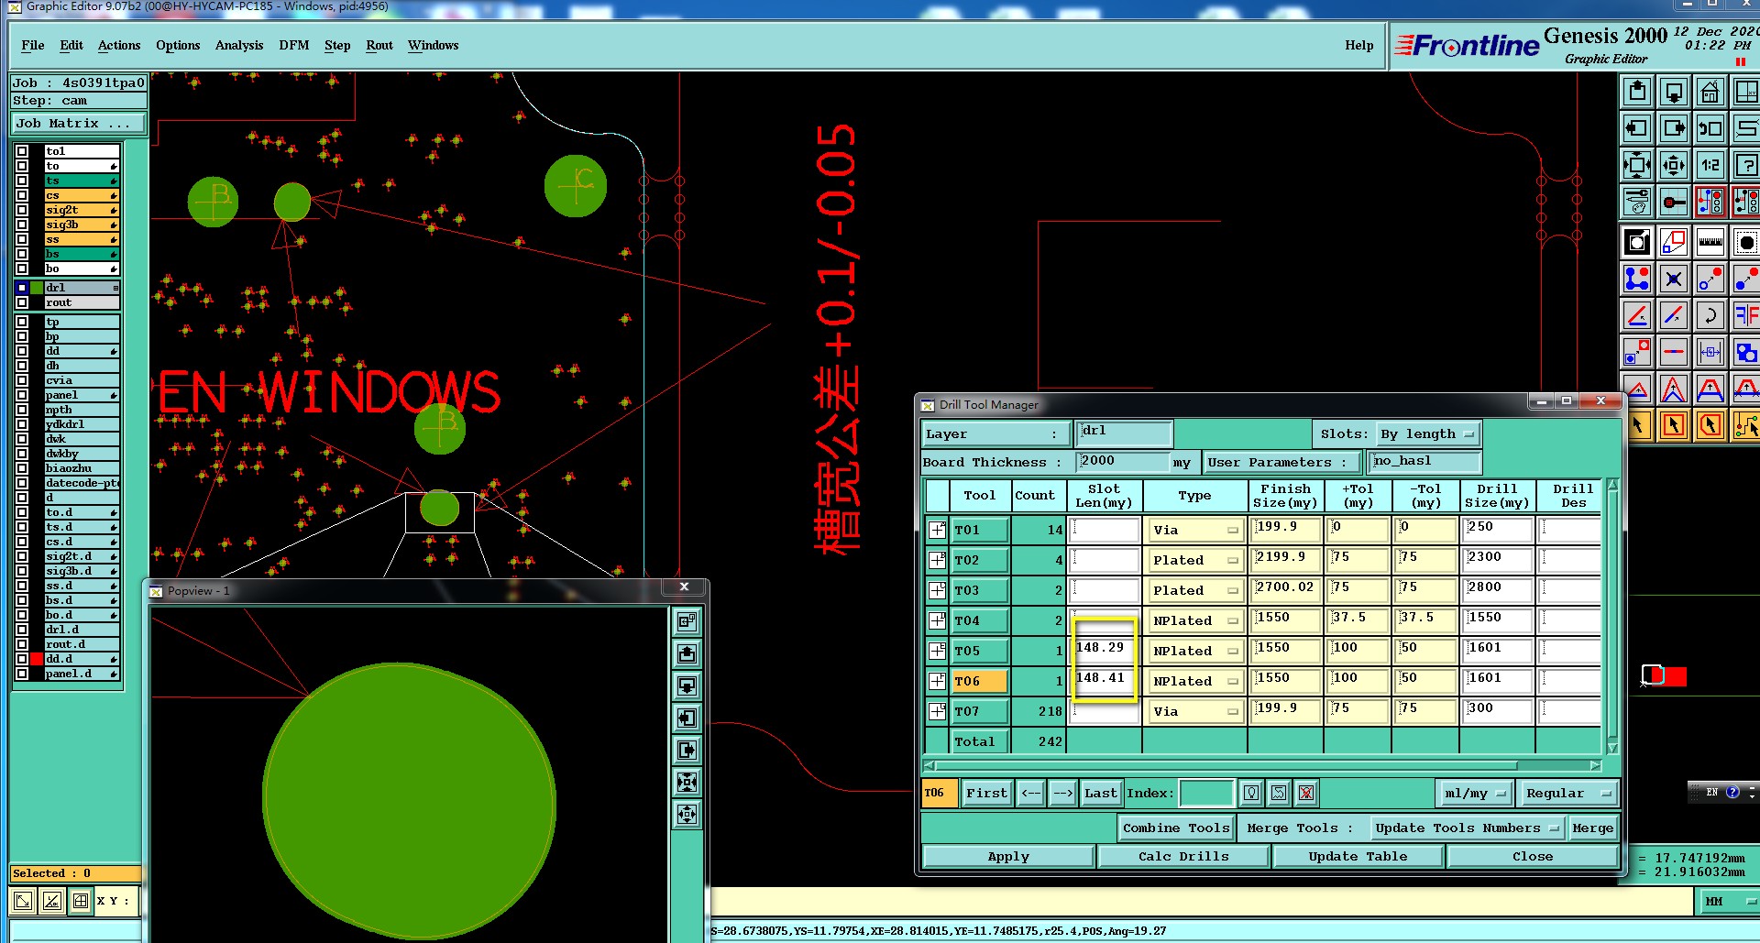Image resolution: width=1760 pixels, height=943 pixels.
Task: Expand the T04 tool row plus box
Action: pos(937,620)
